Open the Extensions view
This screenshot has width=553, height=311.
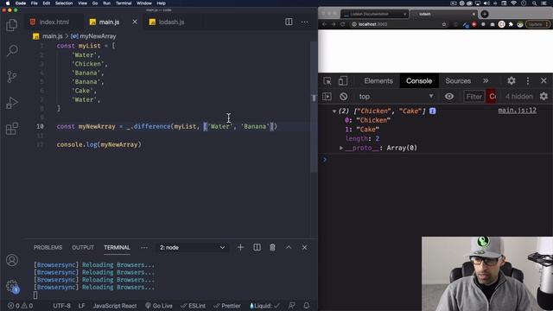[x=11, y=129]
